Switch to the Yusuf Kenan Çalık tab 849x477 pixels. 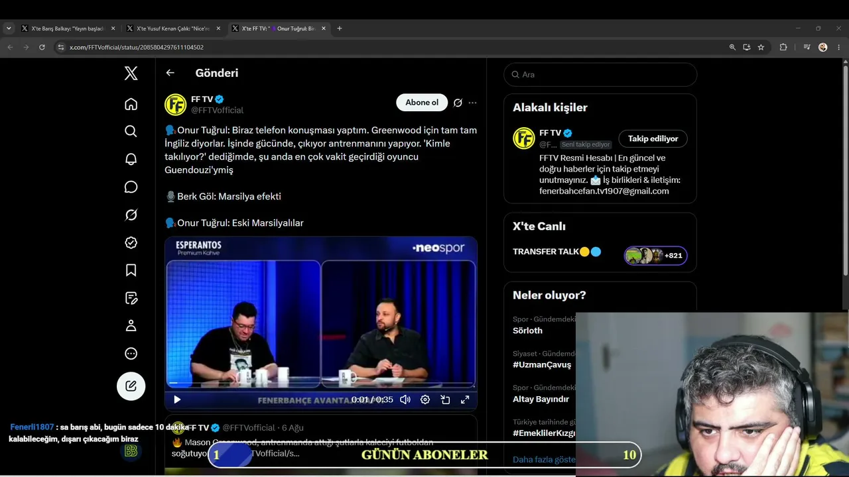[173, 28]
